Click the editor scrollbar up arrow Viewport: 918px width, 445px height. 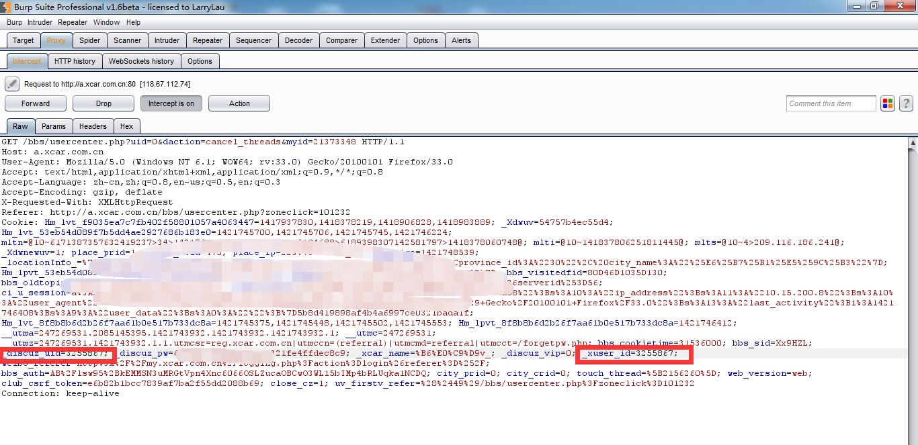click(913, 142)
